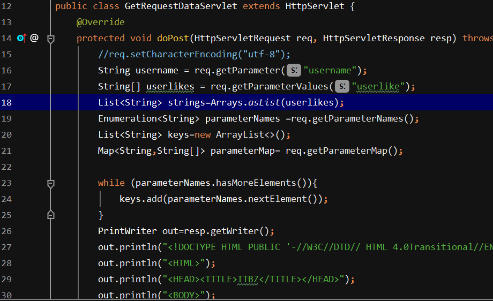Click HttpServletResponse parameter type
The height and width of the screenshot is (301, 493).
point(374,38)
